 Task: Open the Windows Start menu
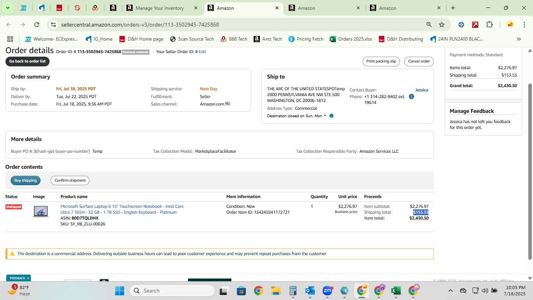click(119, 291)
